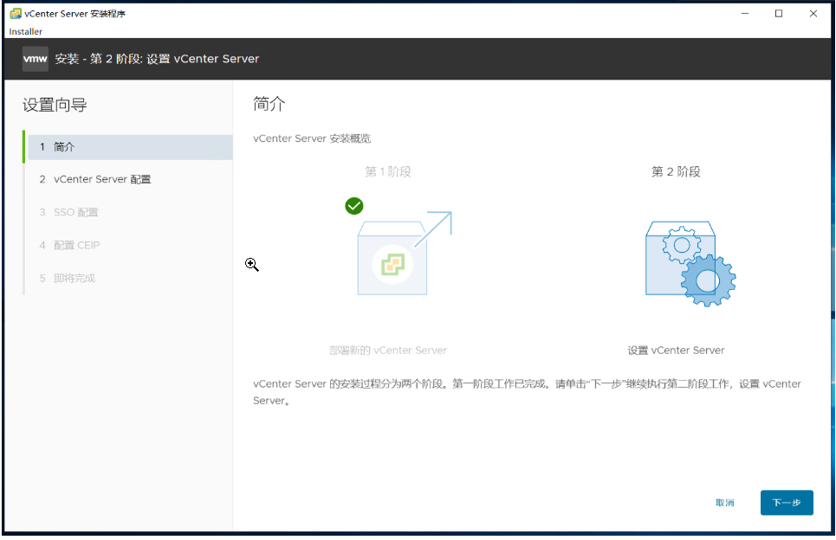
Task: Click the 第 2 阶段 label
Action: coord(676,171)
